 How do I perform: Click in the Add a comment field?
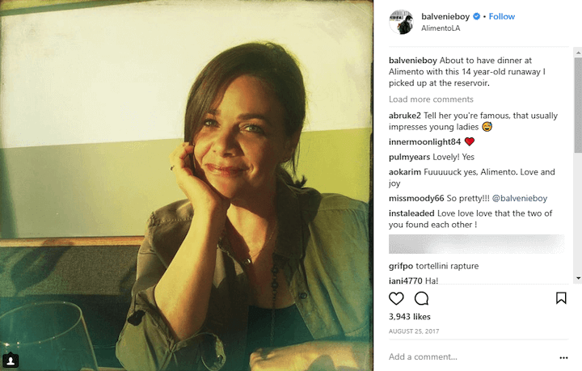click(x=471, y=357)
